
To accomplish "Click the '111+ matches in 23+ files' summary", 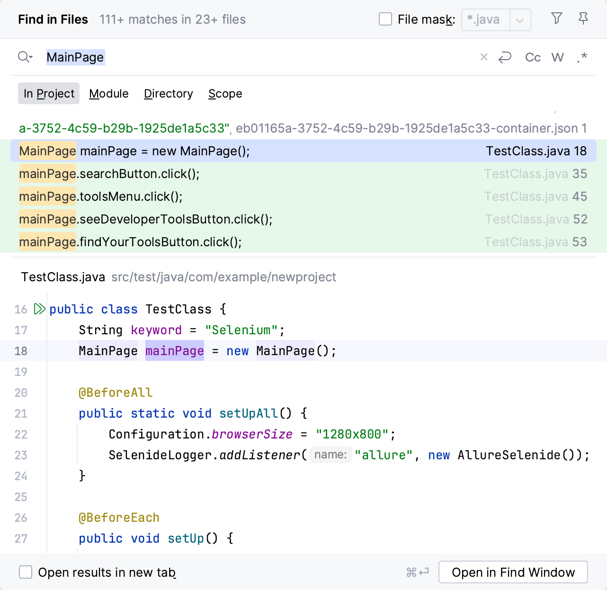I will tap(173, 19).
